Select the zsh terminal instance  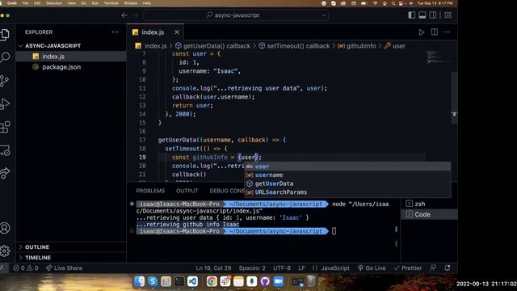429,204
